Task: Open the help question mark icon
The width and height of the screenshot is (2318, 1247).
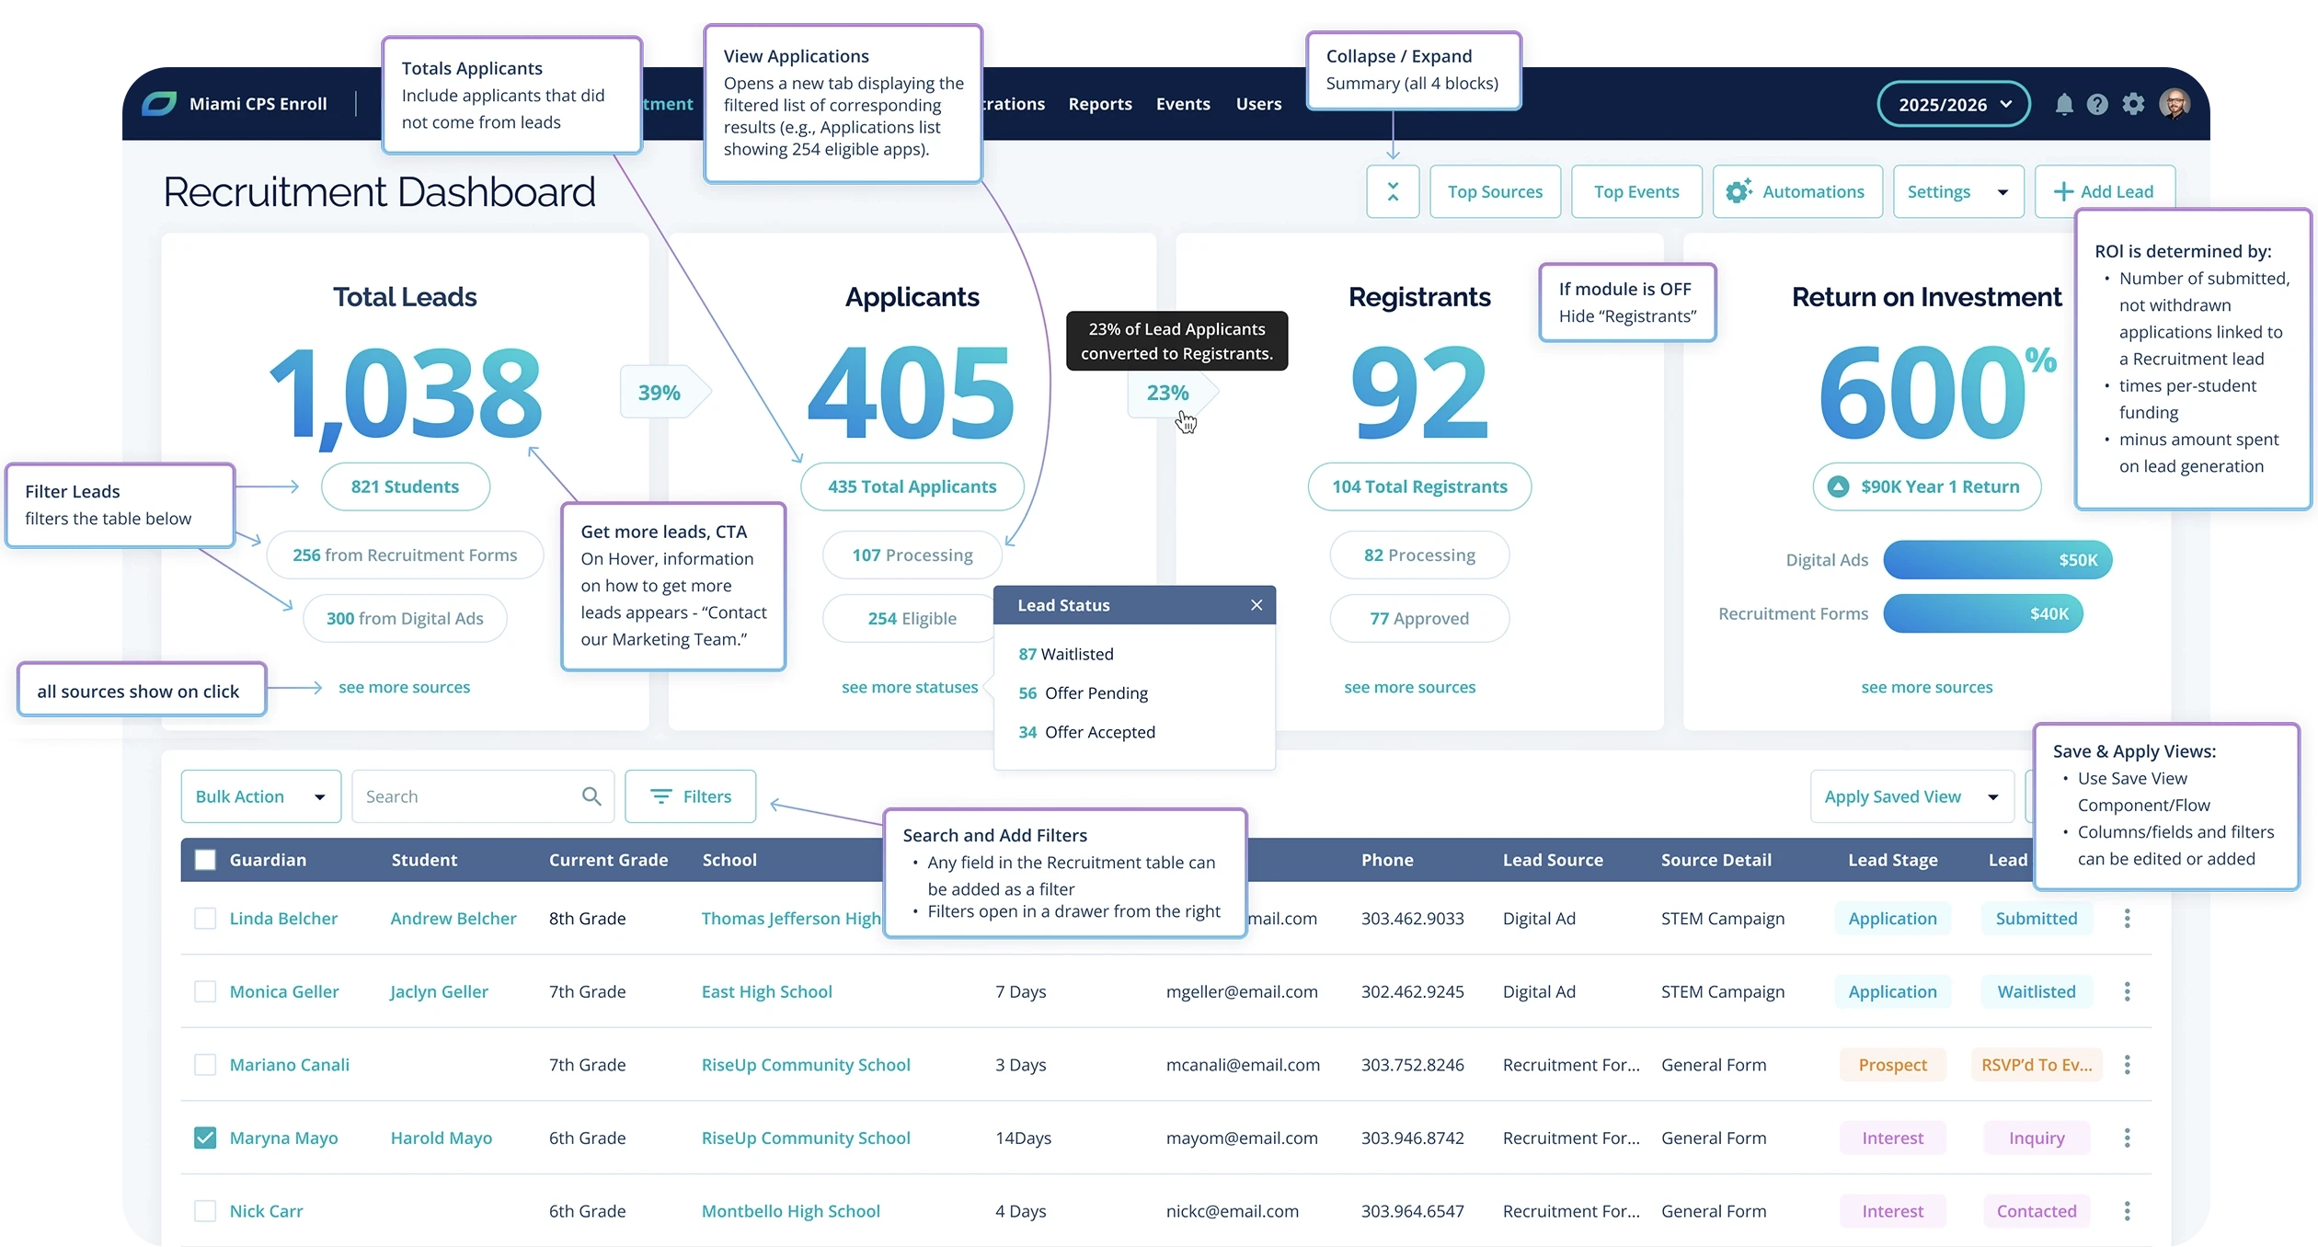Action: tap(2097, 105)
